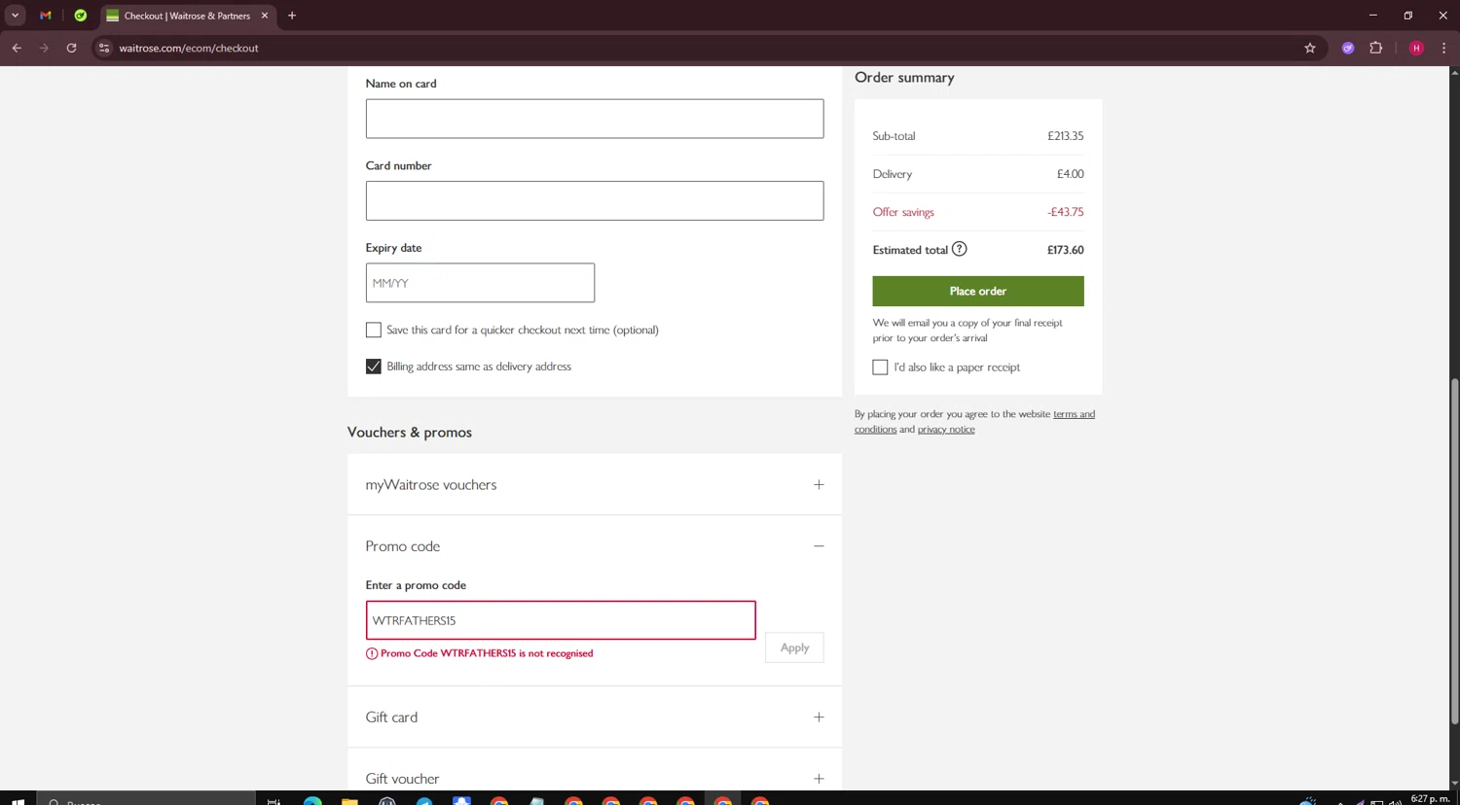Enable saving this card for quicker checkout

[374, 331]
